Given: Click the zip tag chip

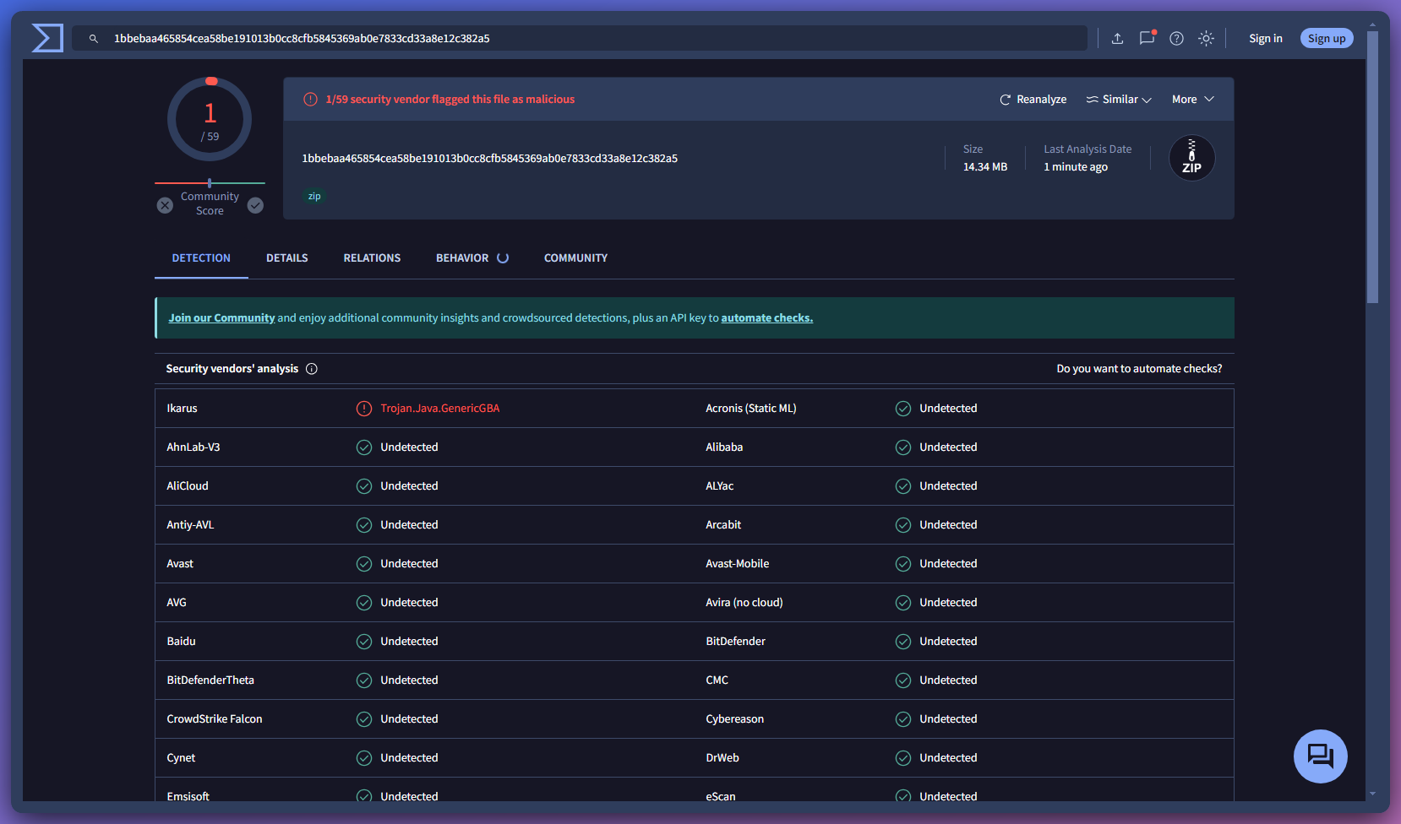Looking at the screenshot, I should click(x=314, y=196).
